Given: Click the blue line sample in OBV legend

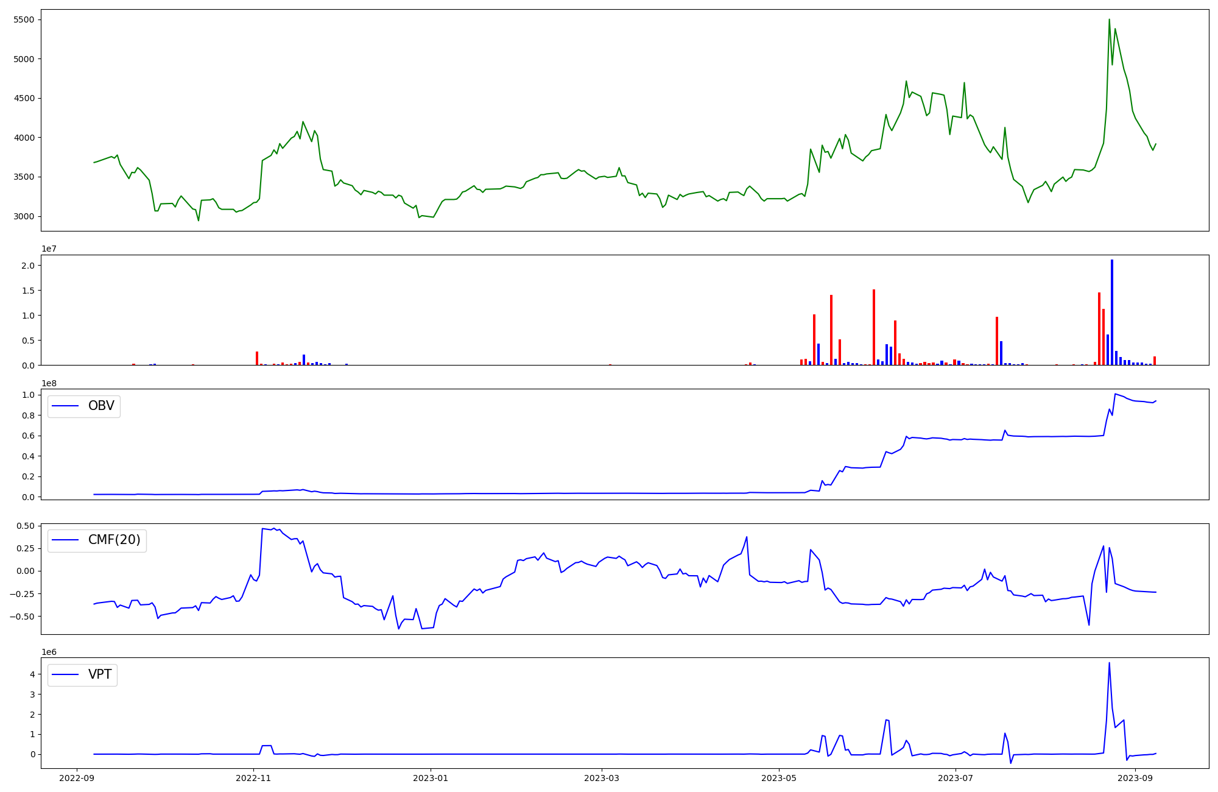Looking at the screenshot, I should (66, 406).
